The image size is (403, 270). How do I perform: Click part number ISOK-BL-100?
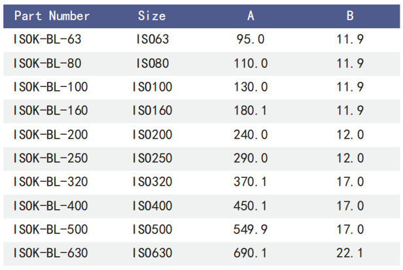pyautogui.click(x=50, y=87)
